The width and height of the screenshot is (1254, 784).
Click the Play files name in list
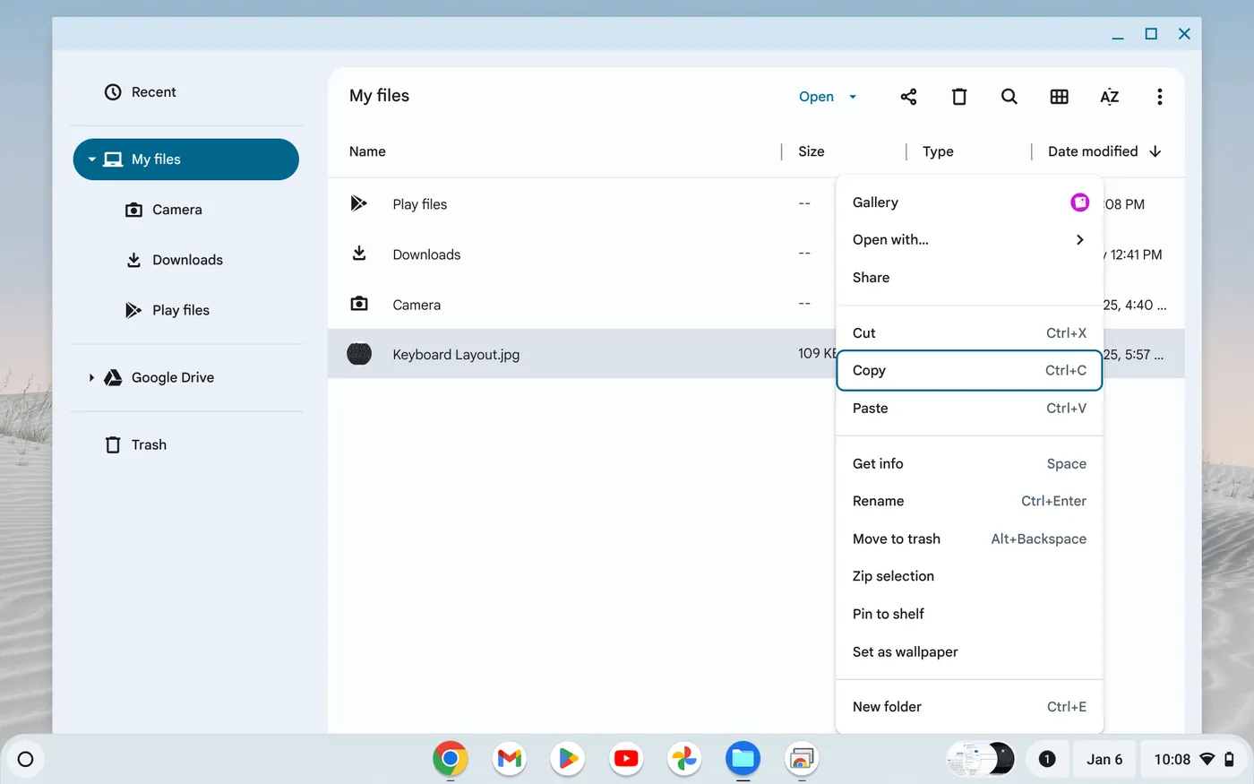tap(420, 204)
